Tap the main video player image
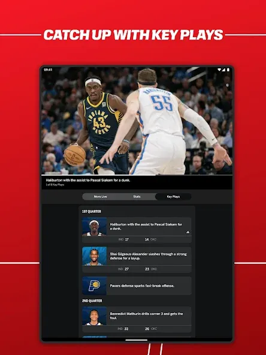 click(x=137, y=121)
